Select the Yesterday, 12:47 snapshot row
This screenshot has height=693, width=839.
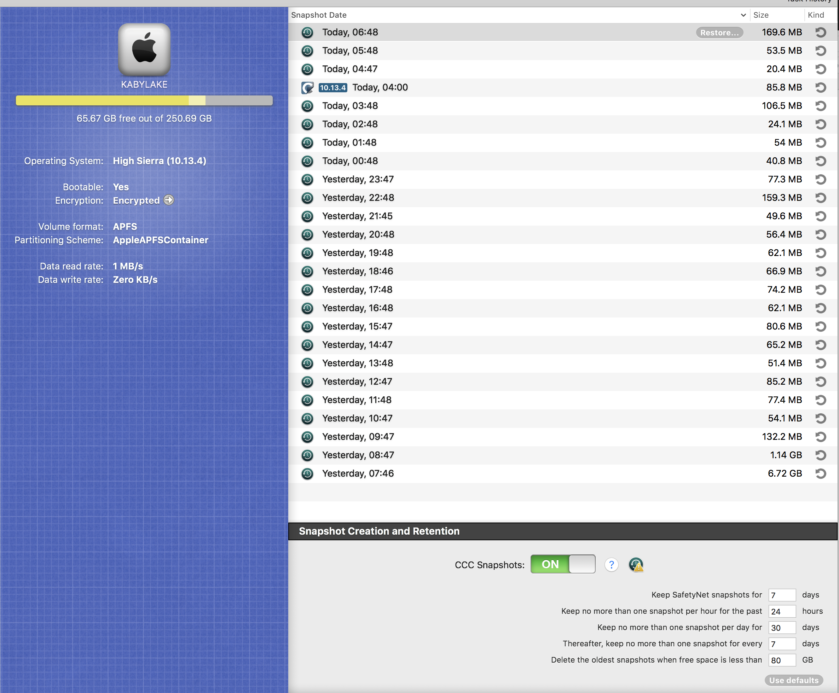563,381
